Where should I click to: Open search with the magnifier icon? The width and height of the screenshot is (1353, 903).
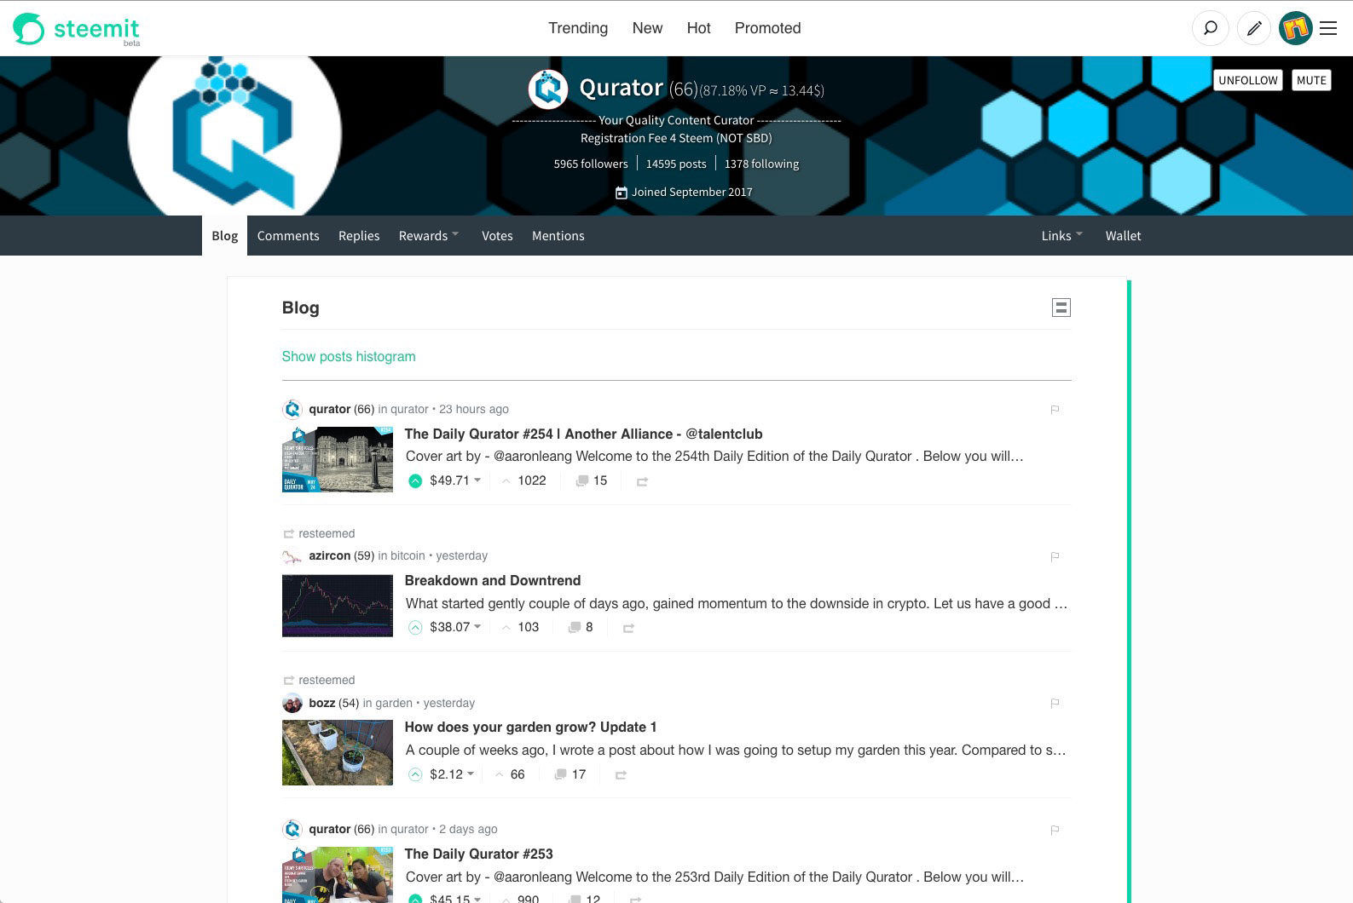[x=1210, y=28]
